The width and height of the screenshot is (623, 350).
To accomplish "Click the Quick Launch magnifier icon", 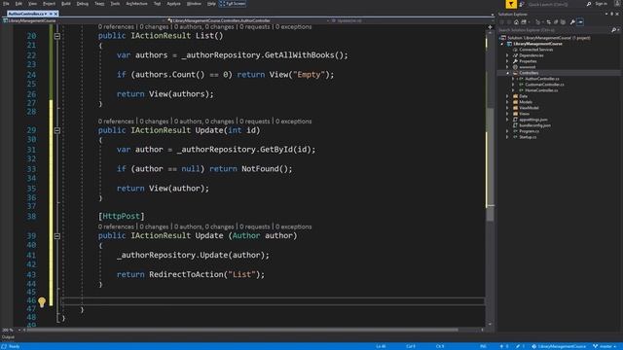I will tap(588, 4).
